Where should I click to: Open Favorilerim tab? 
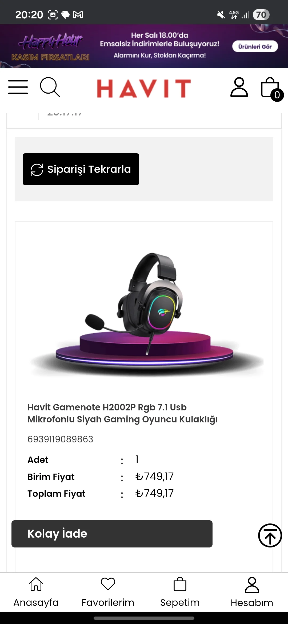pos(108,592)
